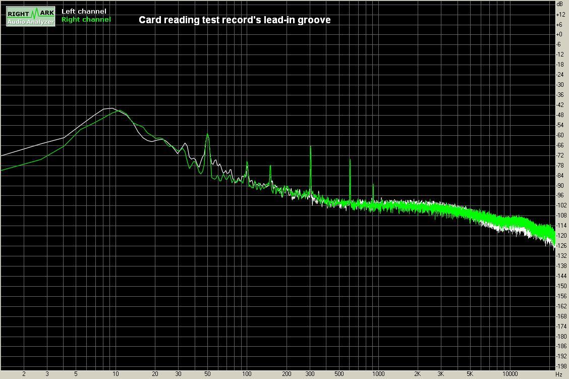Click the 'Hz' axis unit label
569x379 pixels.
(x=559, y=374)
